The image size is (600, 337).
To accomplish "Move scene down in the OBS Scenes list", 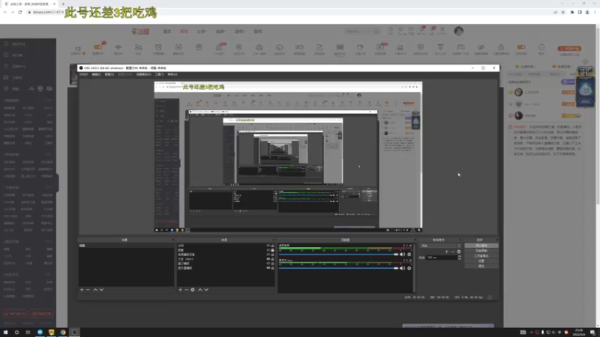I will tap(101, 290).
